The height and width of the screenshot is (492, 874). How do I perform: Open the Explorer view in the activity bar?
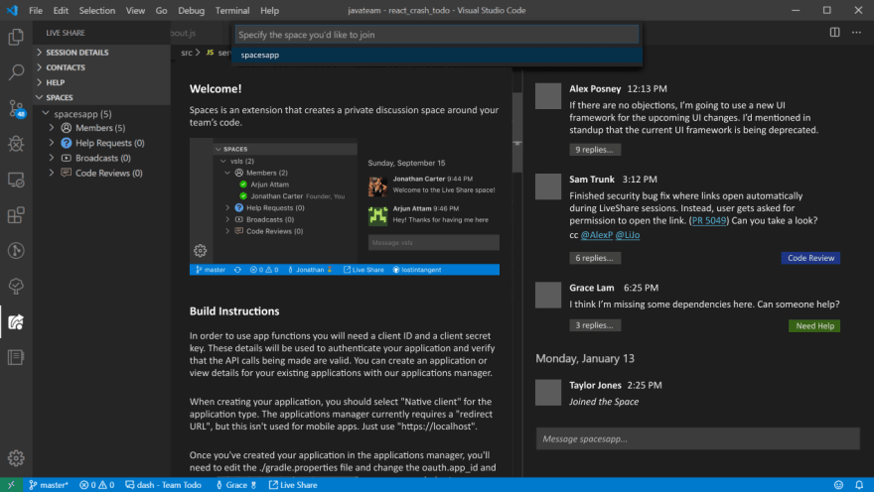16,37
